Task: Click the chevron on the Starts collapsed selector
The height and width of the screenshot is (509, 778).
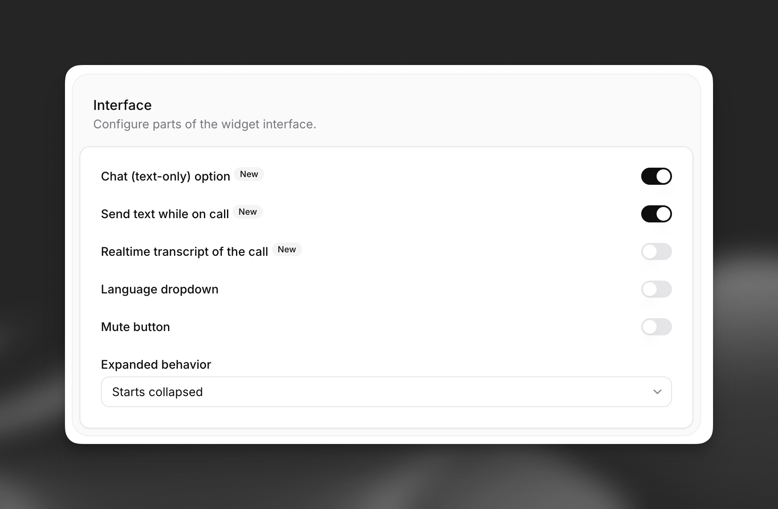Action: (657, 391)
